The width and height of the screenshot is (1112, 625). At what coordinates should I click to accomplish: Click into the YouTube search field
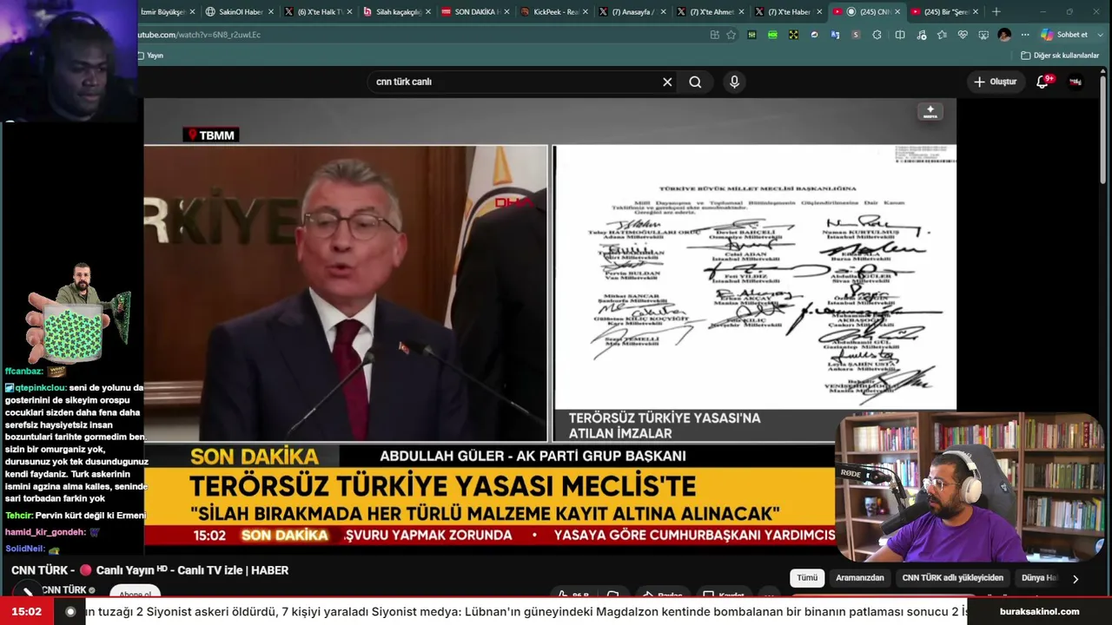click(513, 82)
